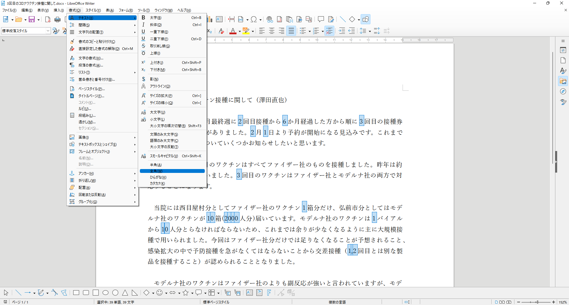Viewport: 569px width, 305px height.
Task: Click the insert comment icon
Action: [x=321, y=20]
